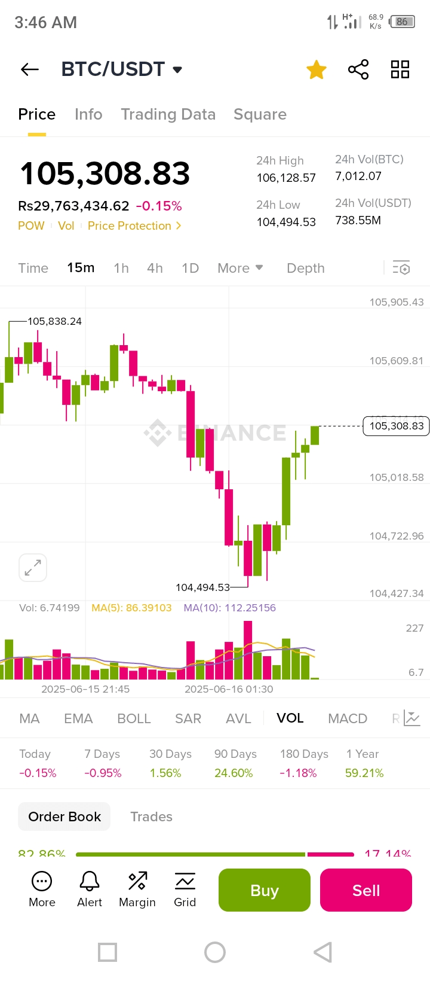Open chart settings icon beside Depth
The image size is (430, 981).
pyautogui.click(x=401, y=268)
